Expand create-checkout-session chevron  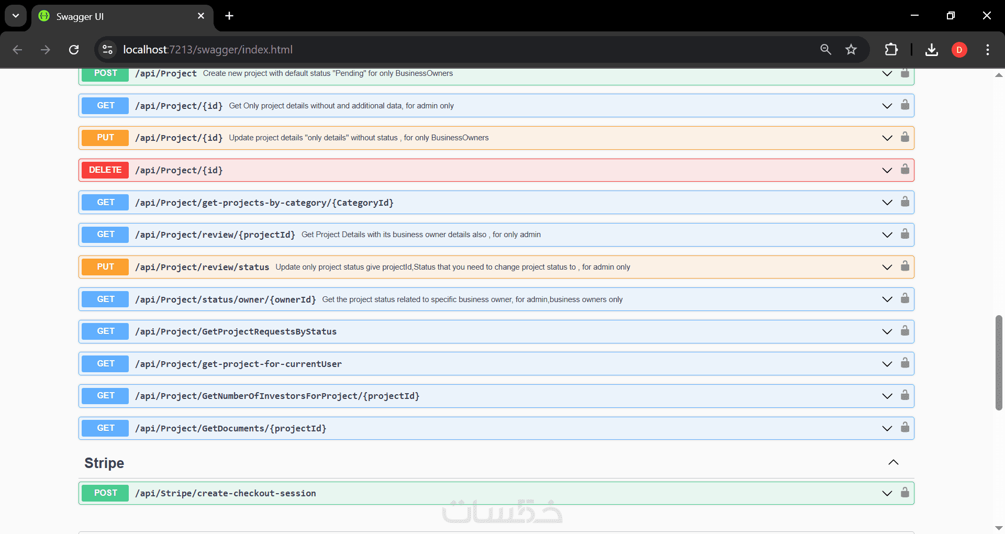tap(887, 494)
